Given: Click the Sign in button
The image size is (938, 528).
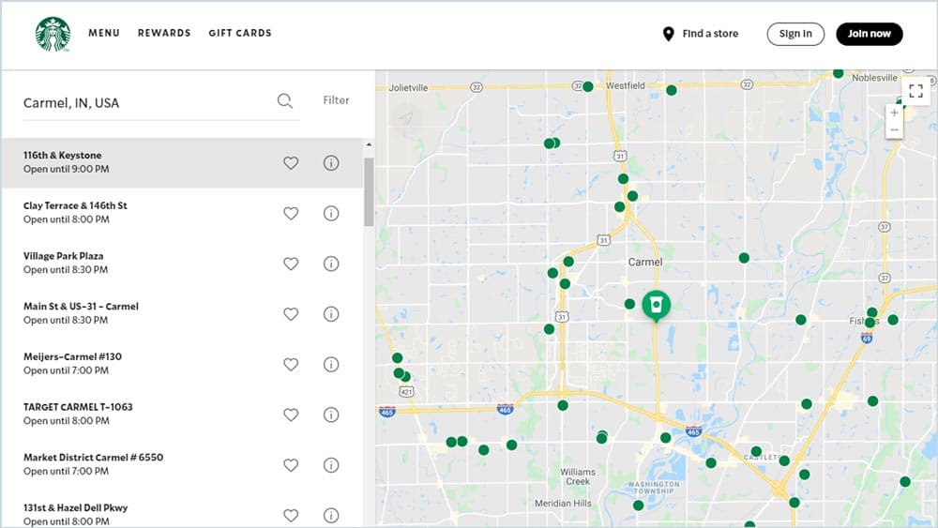Looking at the screenshot, I should click(795, 34).
